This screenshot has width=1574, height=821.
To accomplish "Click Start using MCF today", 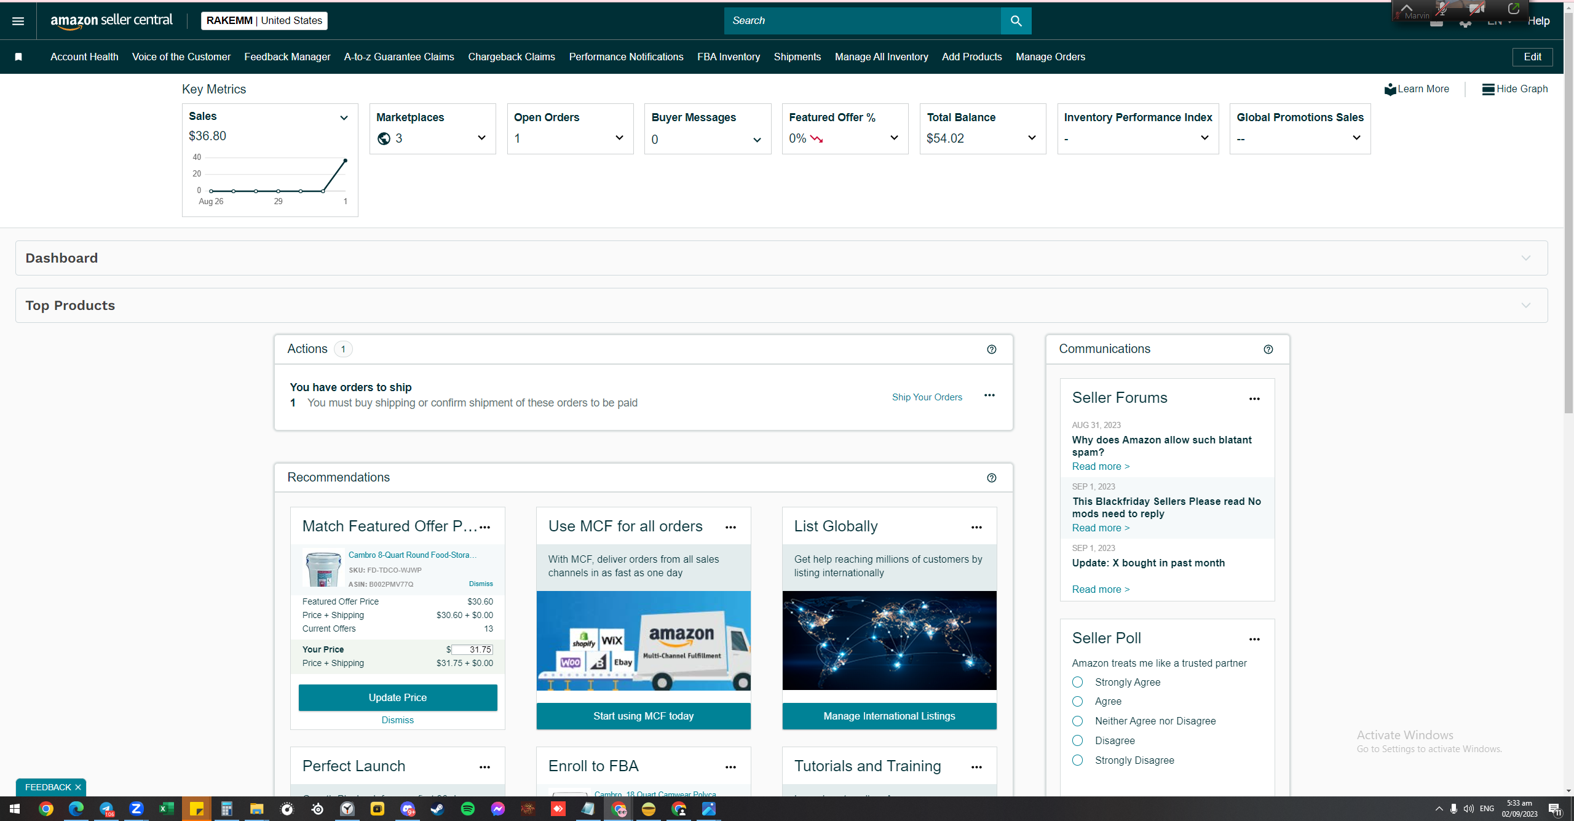I will [643, 716].
